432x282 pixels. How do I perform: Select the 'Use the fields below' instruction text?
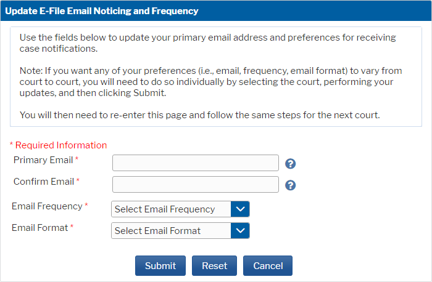[x=208, y=43]
